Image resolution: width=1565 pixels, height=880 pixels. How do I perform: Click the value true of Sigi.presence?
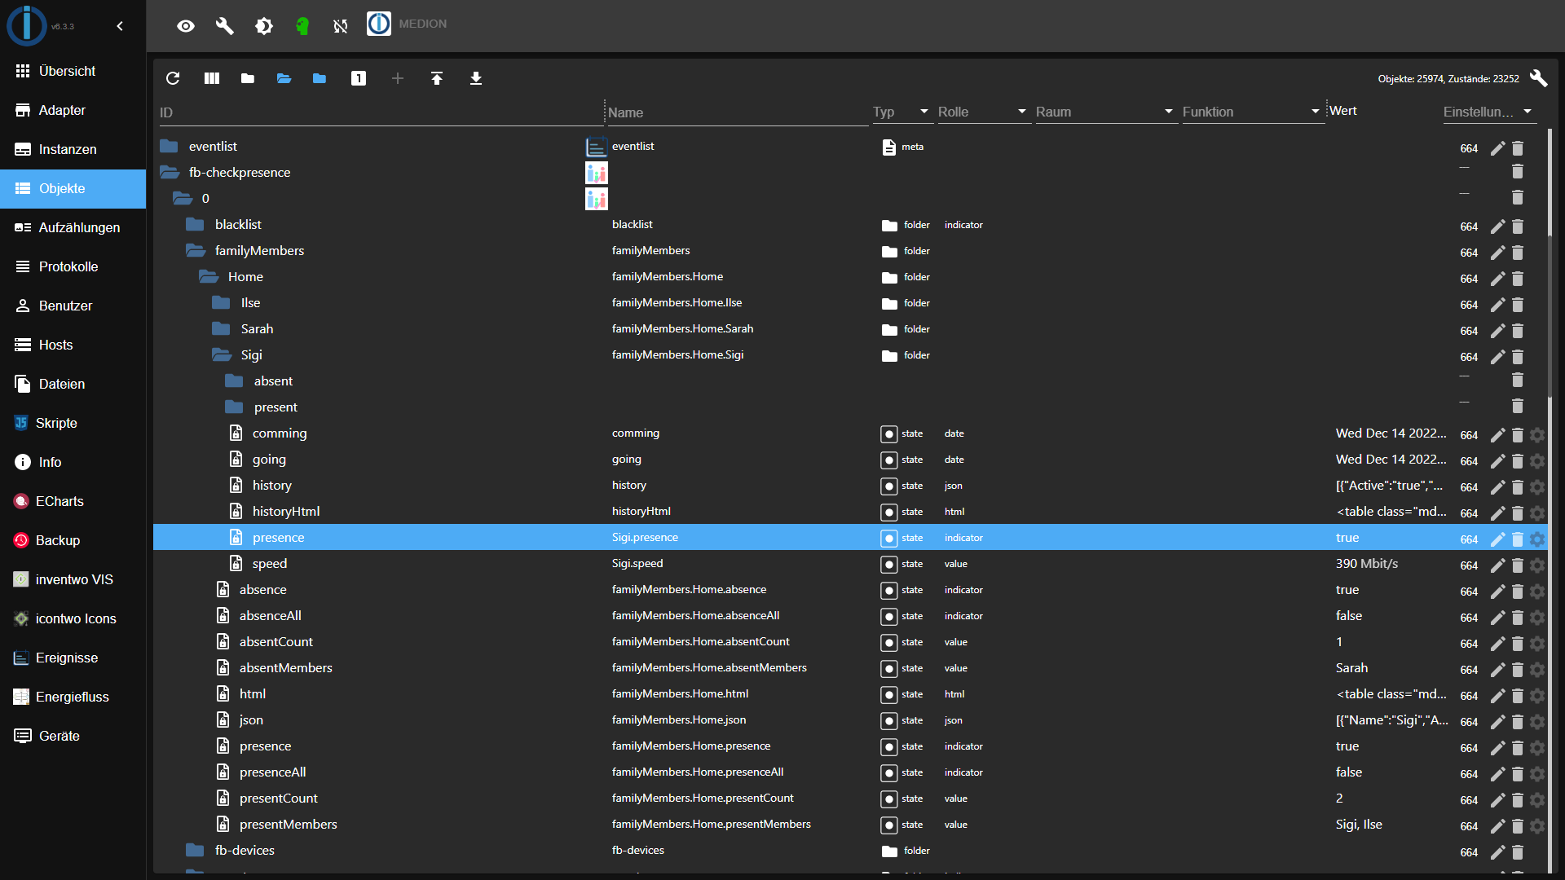[x=1347, y=538]
